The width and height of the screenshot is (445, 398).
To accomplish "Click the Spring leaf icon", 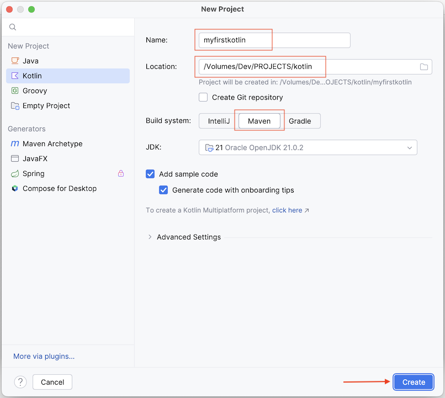I will (15, 173).
